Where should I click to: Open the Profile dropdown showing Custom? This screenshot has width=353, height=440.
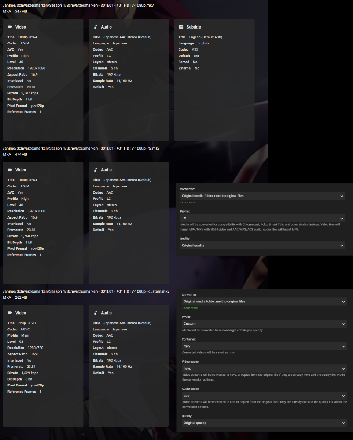264,324
